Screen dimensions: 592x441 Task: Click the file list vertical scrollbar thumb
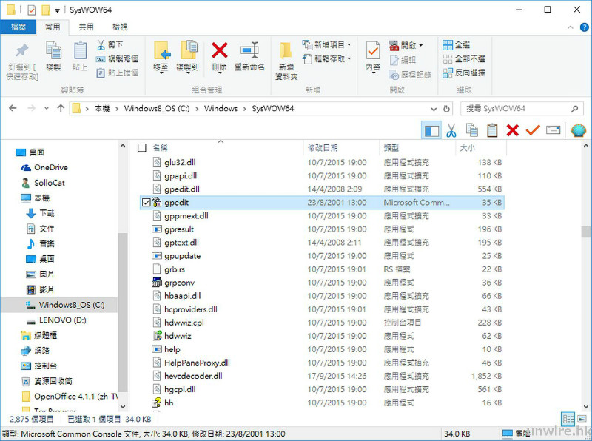tap(585, 232)
